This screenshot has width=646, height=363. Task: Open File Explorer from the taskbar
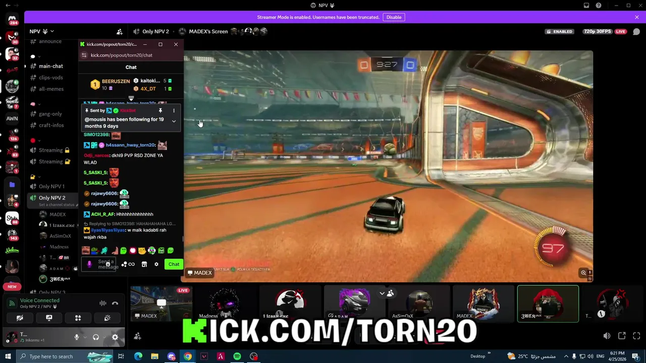(x=154, y=356)
